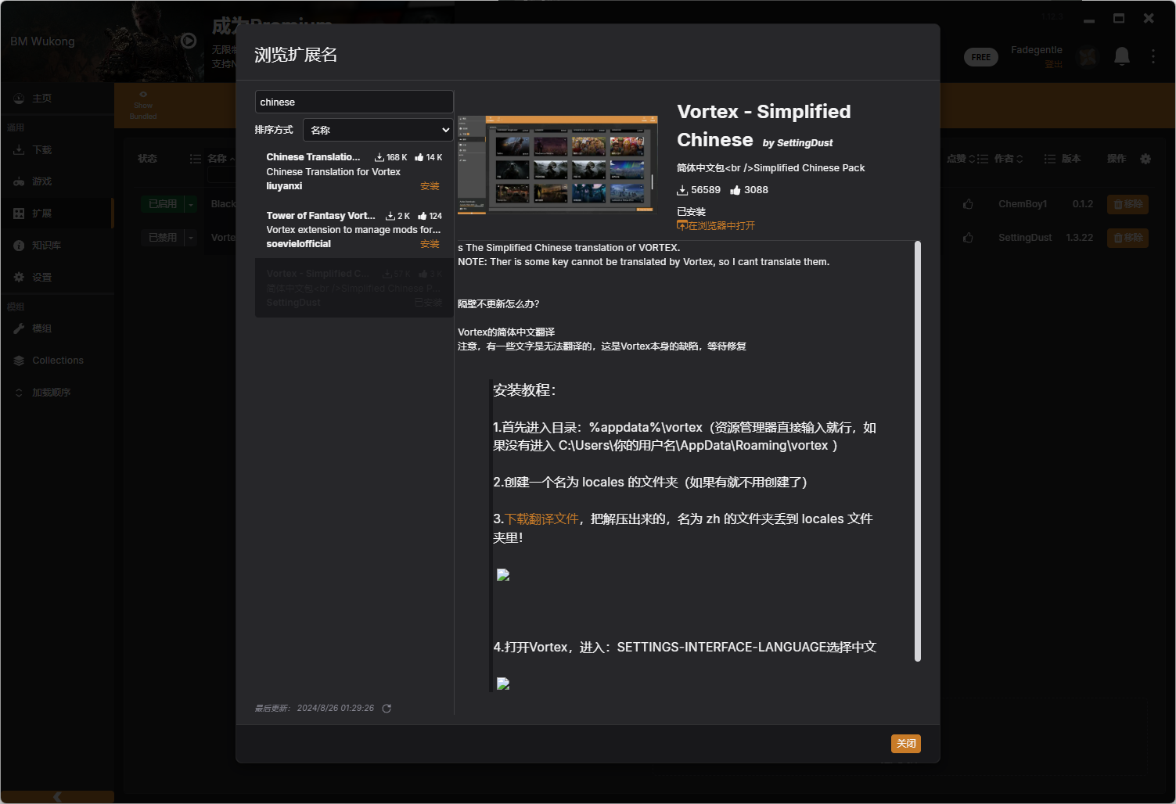Click the extension preview screenshot thumbnail
This screenshot has height=804, width=1176.
click(x=557, y=163)
